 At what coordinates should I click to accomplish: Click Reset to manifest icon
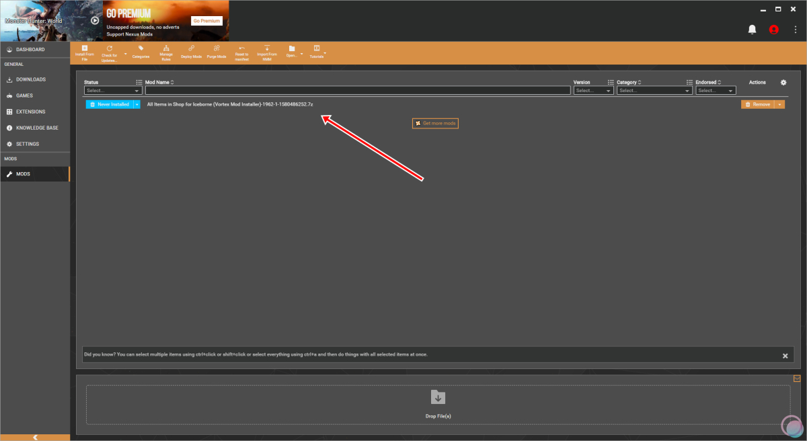coord(242,48)
